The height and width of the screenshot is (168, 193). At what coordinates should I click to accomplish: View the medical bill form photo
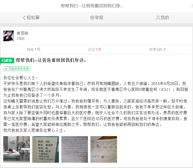tap(104, 149)
